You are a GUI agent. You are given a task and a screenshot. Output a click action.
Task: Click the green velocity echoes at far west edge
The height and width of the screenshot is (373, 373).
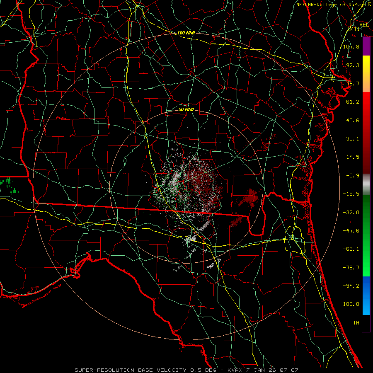[9, 186]
